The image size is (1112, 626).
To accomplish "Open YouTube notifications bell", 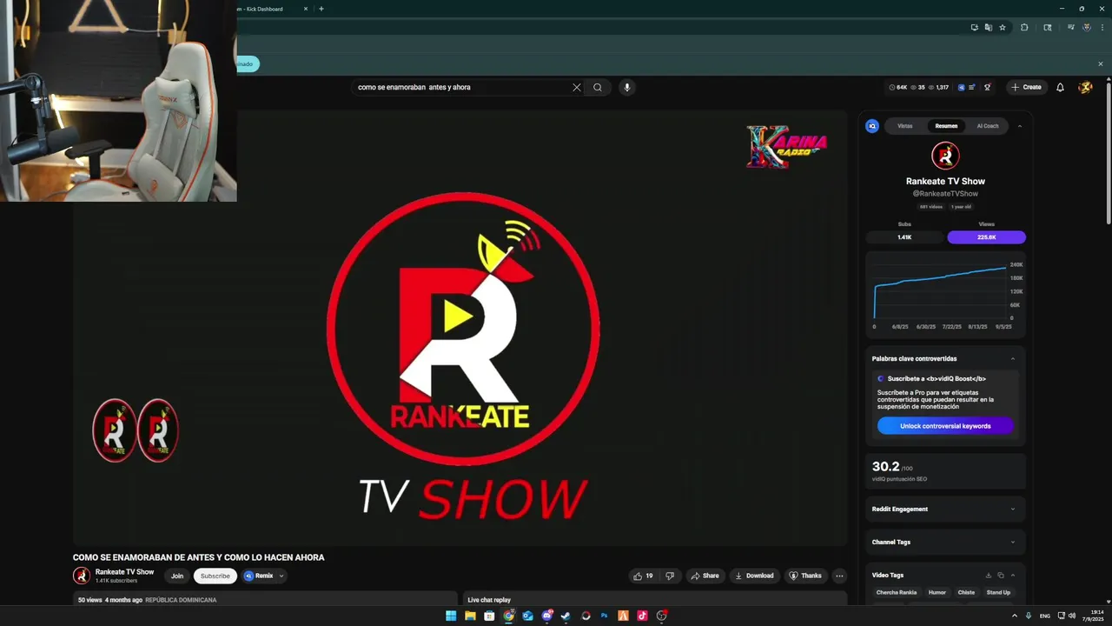I will click(1060, 87).
